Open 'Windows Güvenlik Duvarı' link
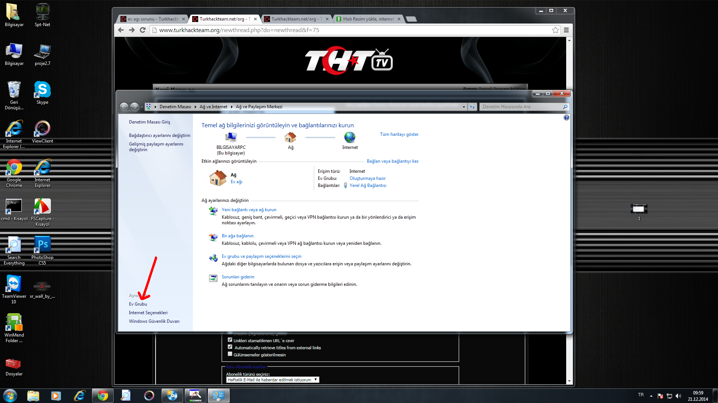The width and height of the screenshot is (718, 403). click(x=154, y=321)
